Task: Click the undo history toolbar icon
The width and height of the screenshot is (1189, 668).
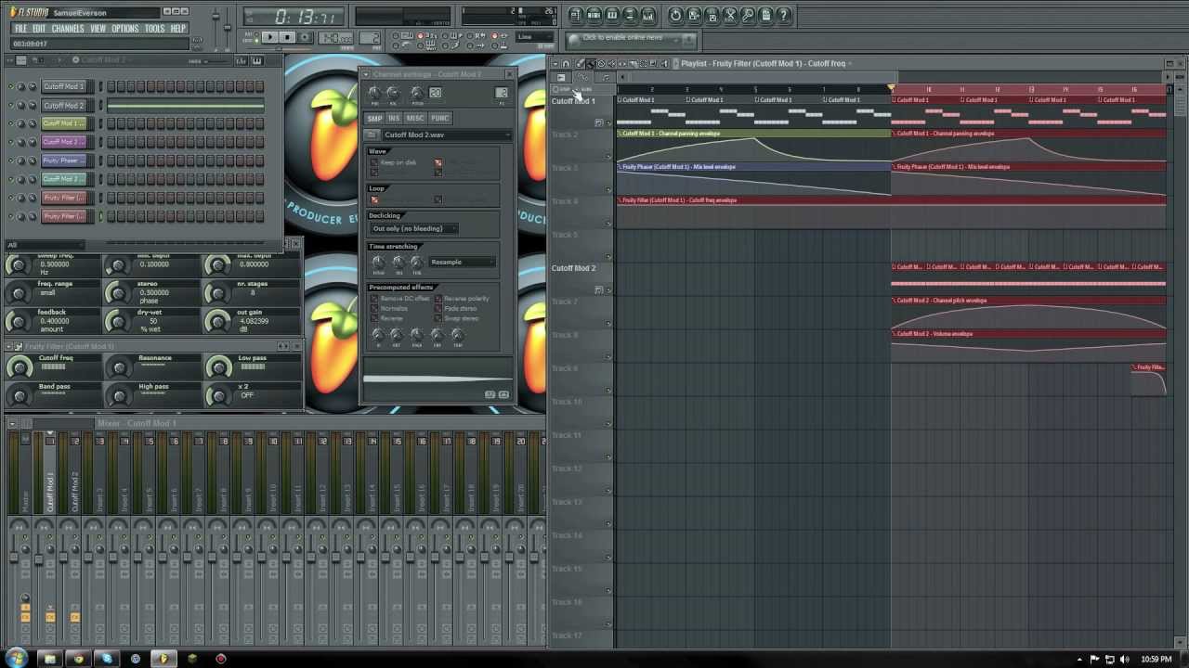Action: pyautogui.click(x=675, y=15)
